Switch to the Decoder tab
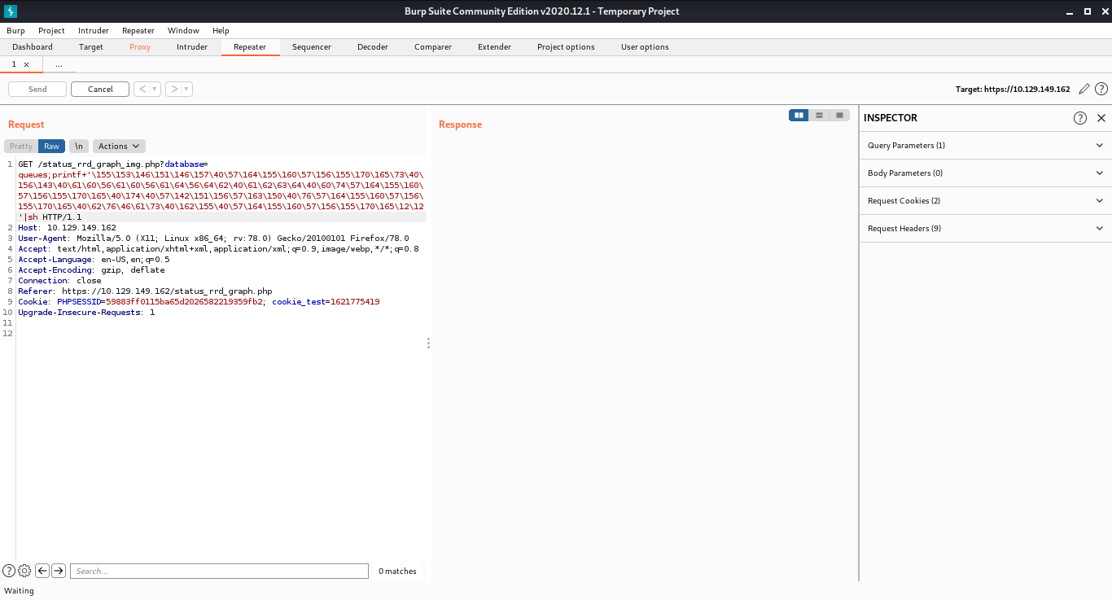Screen dimensions: 1112x600 [373, 47]
